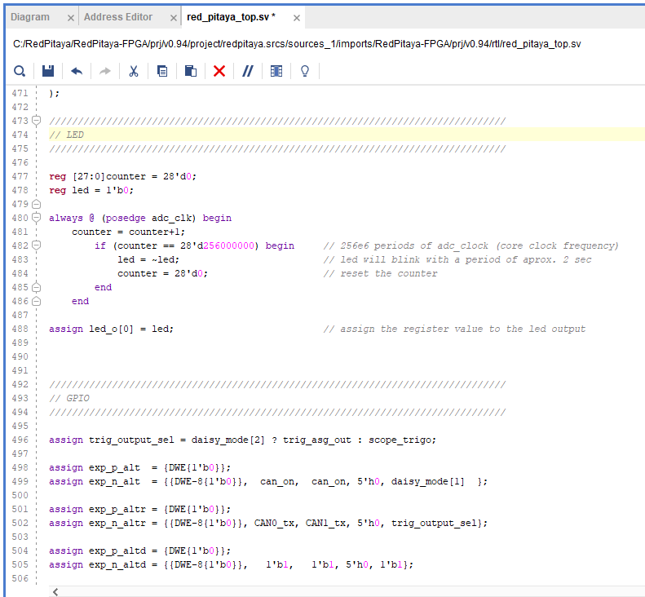645x597 pixels.
Task: Click line number 471 in the gutter
Action: point(20,93)
